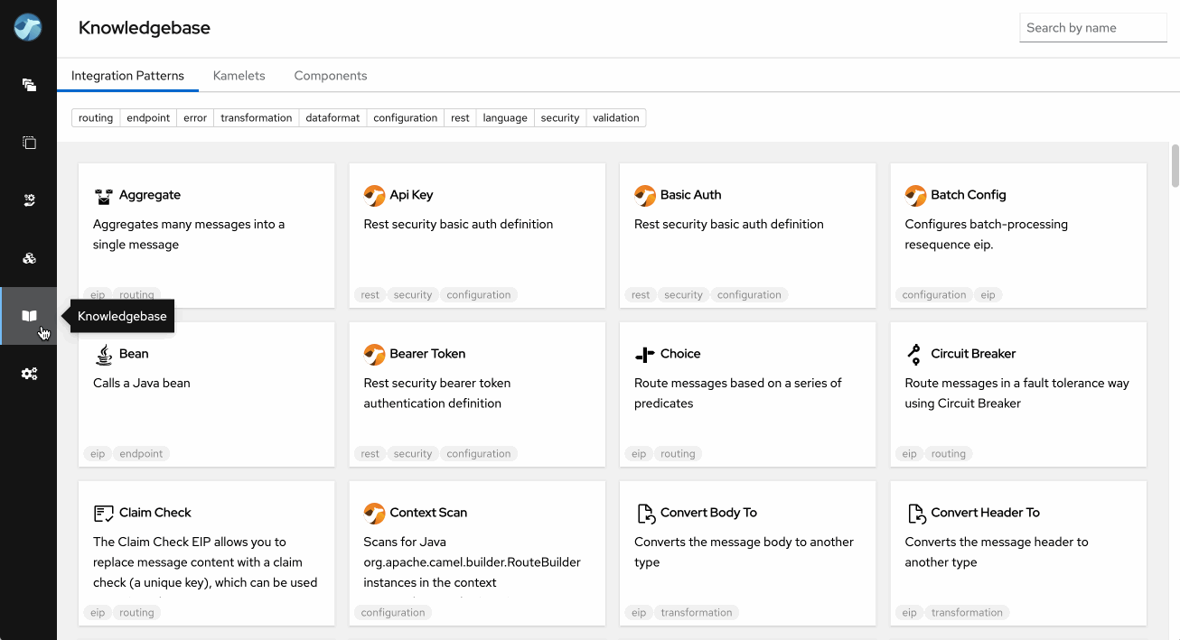Open the Knowledgebase book icon
1180x640 pixels.
(28, 315)
